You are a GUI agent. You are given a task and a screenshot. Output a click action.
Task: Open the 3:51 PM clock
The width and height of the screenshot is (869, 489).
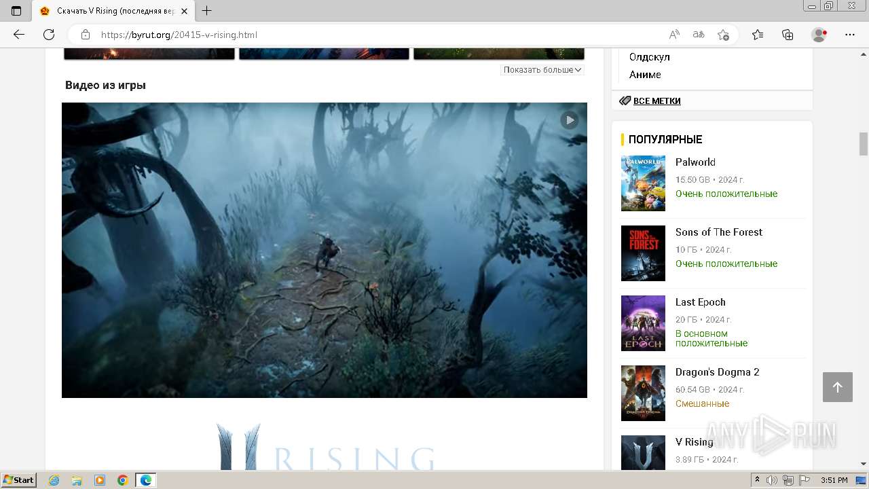[834, 480]
